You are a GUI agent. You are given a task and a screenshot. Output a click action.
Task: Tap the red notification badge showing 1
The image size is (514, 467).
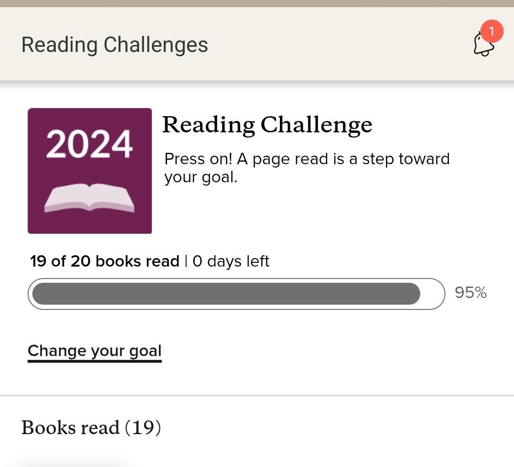(x=492, y=31)
